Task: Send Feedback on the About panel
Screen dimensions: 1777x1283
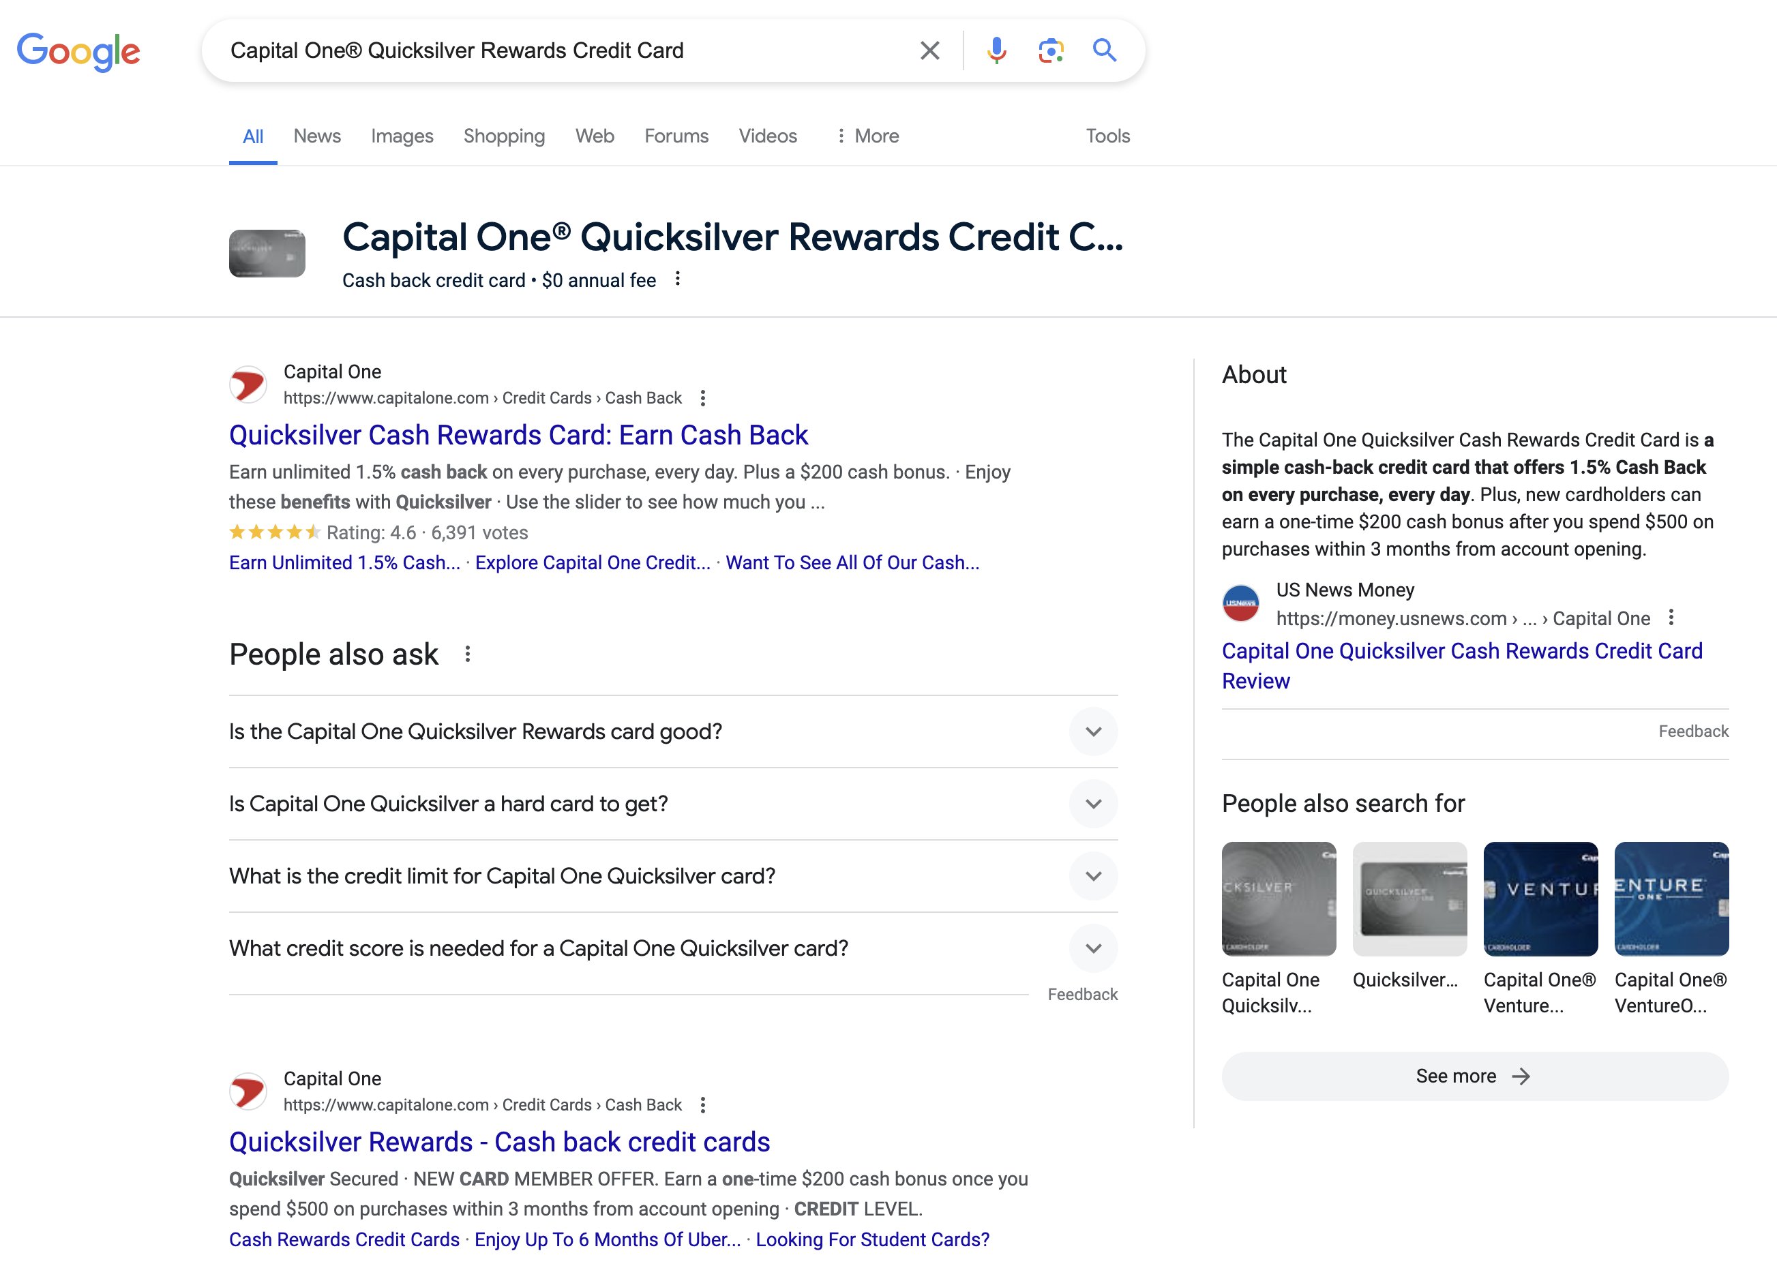Action: point(1692,730)
